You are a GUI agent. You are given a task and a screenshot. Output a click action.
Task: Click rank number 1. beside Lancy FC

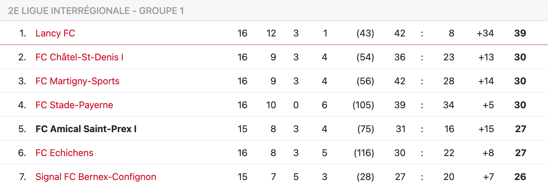[22, 33]
